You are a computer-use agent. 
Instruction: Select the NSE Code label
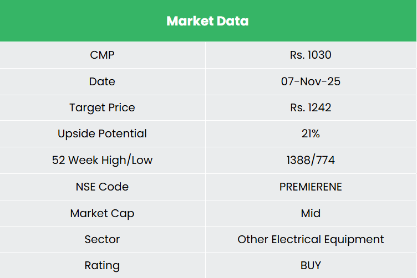coord(102,187)
